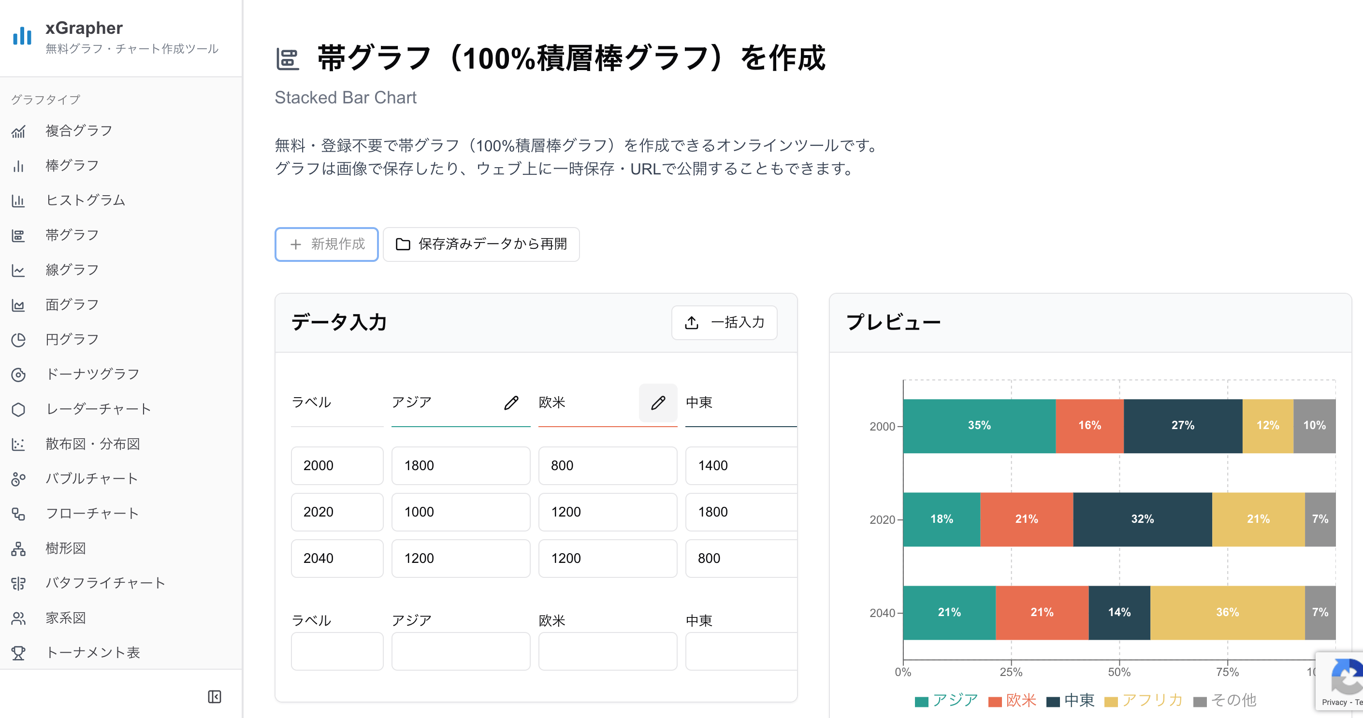Click the empty ラベル input field
The height and width of the screenshot is (718, 1363).
click(x=337, y=651)
